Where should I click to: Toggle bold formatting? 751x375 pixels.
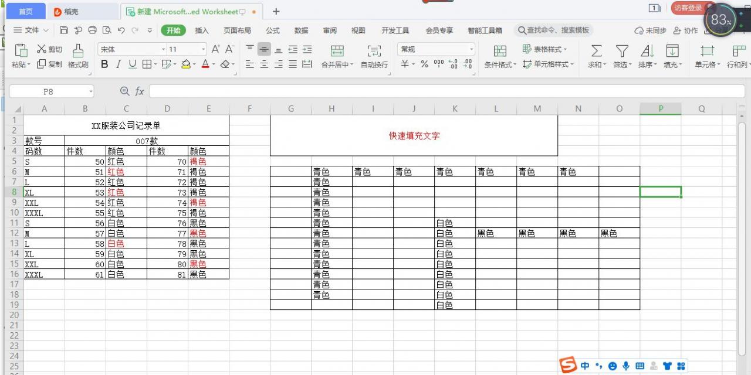(104, 64)
